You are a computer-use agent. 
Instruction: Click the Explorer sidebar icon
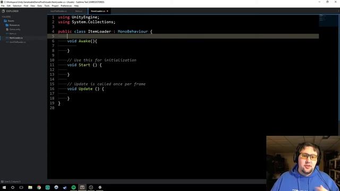[x=3, y=11]
